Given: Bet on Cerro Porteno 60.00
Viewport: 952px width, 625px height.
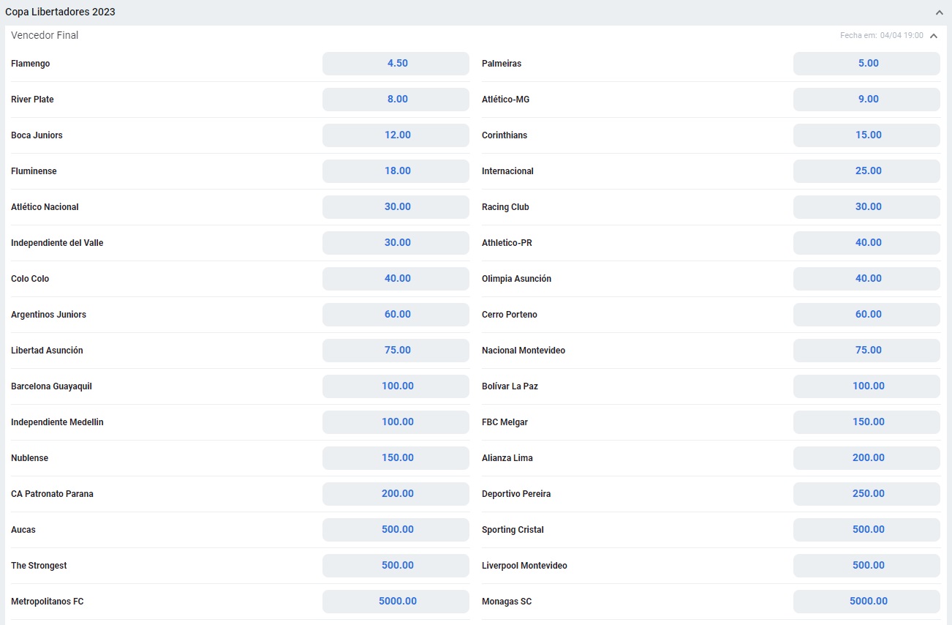Looking at the screenshot, I should click(x=866, y=315).
